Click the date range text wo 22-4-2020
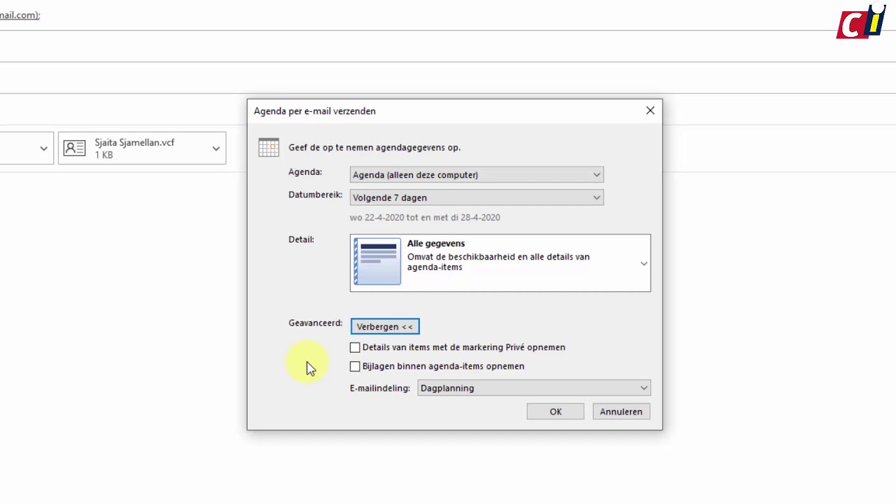 point(425,218)
